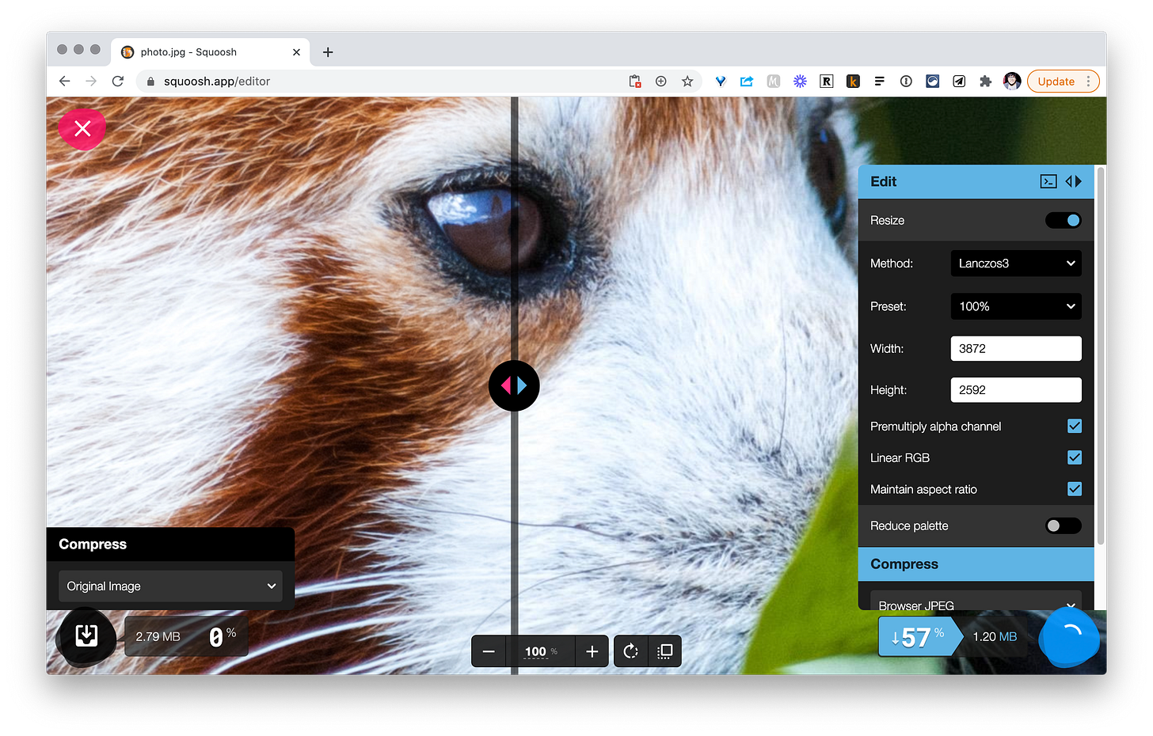The image size is (1153, 736).
Task: Enable the Reduce palette toggle
Action: coord(1063,525)
